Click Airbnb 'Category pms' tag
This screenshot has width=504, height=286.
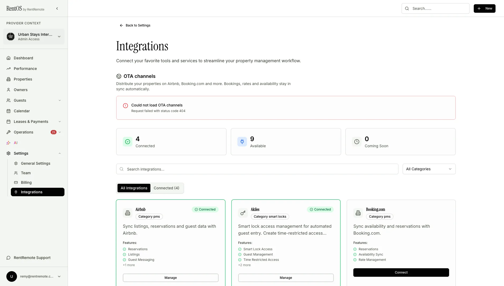click(149, 217)
